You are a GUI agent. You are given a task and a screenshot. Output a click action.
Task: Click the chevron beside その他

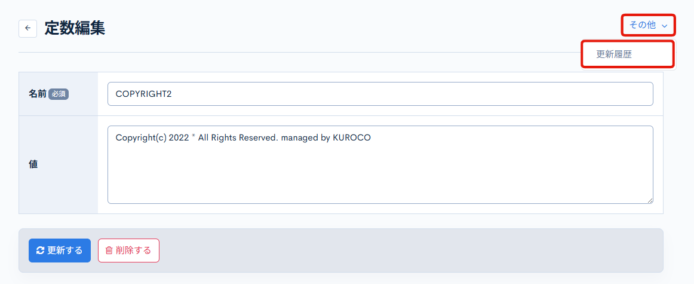click(x=664, y=26)
